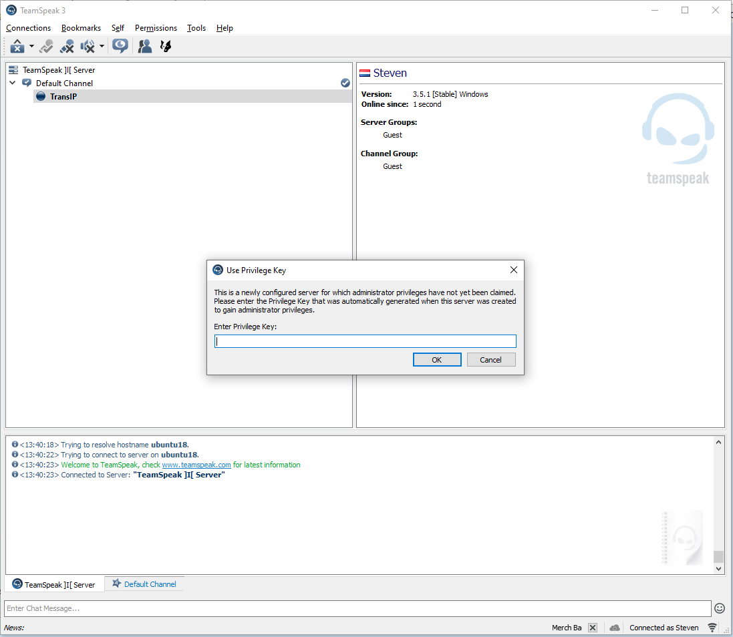
Task: Open the Bookmarks menu
Action: 81,28
